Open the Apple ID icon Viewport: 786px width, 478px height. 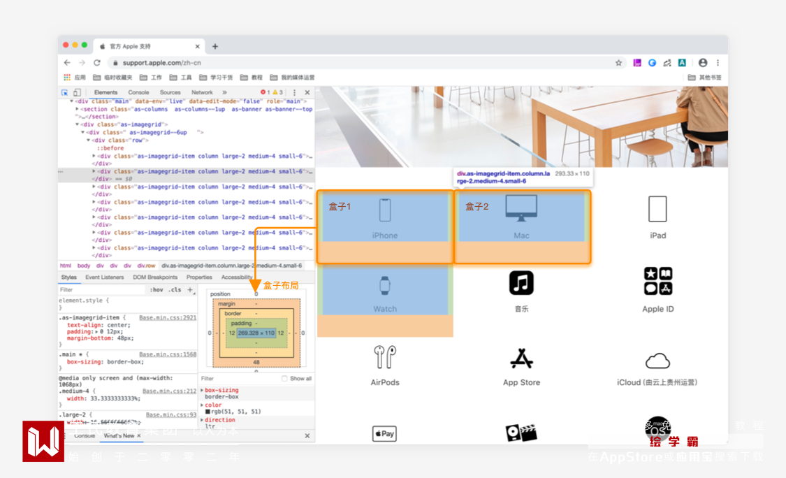pyautogui.click(x=658, y=281)
